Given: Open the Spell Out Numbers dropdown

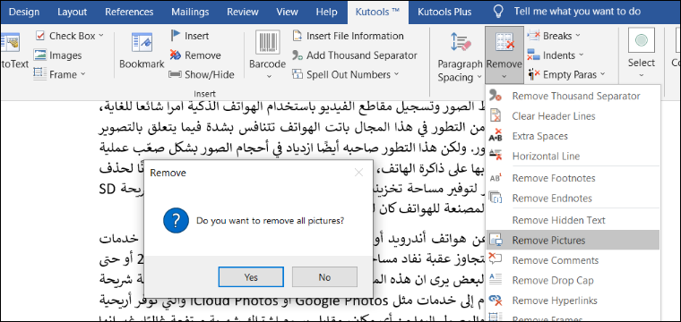Looking at the screenshot, I should (396, 74).
